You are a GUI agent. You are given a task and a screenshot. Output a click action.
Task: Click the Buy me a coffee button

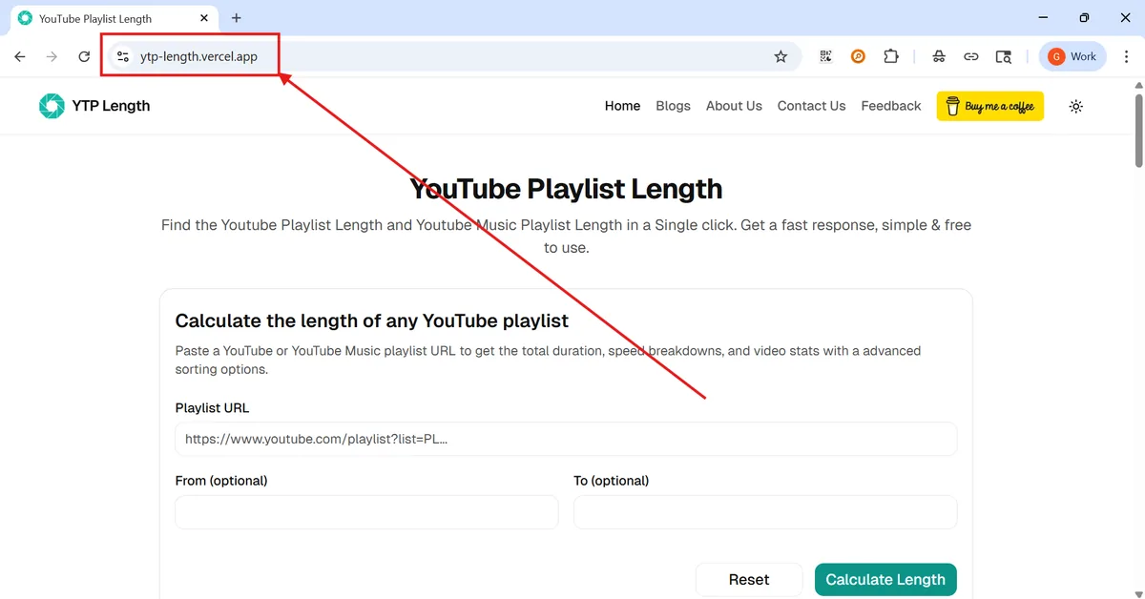[990, 106]
